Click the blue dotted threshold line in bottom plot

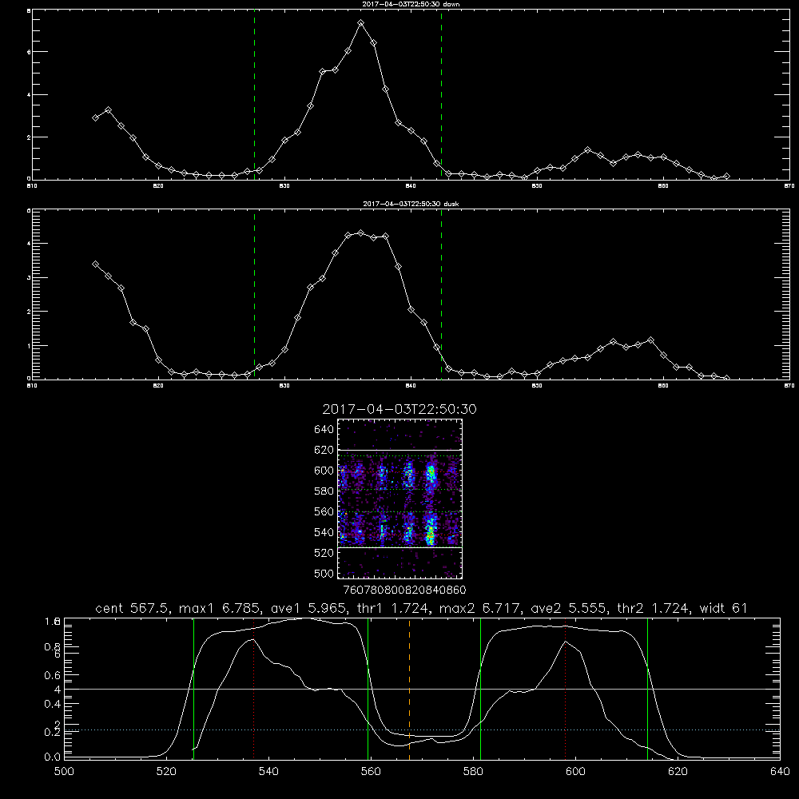422,730
